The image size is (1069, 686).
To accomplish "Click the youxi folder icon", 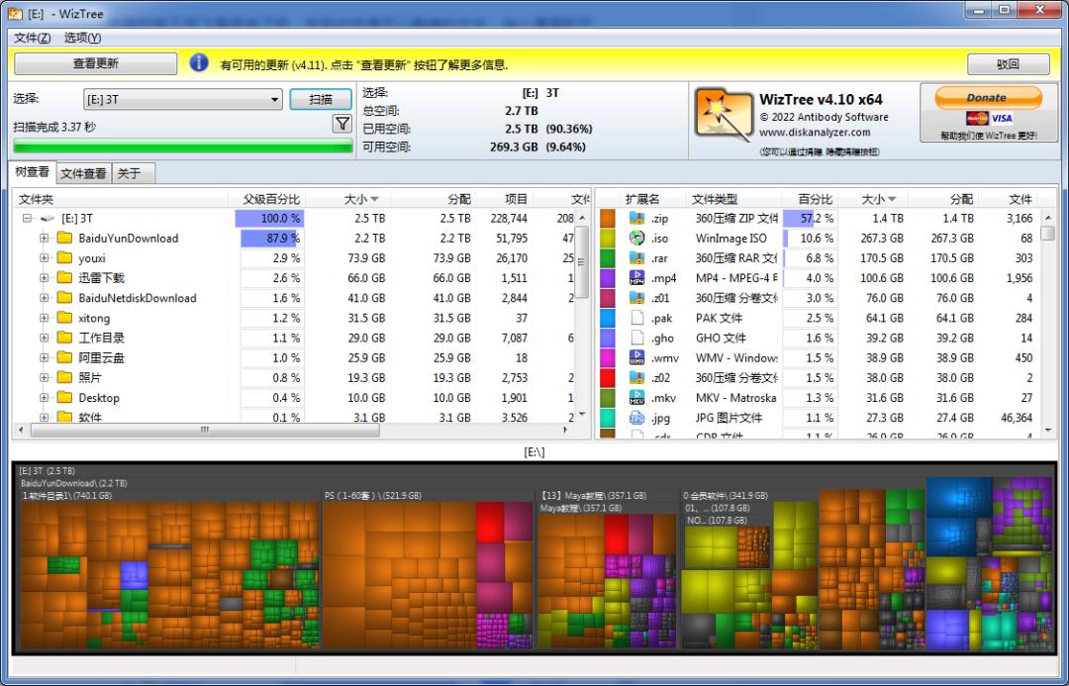I will 64,257.
